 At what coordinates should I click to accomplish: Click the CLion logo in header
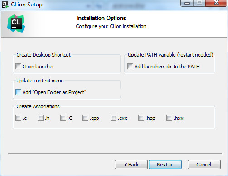pos(16,24)
